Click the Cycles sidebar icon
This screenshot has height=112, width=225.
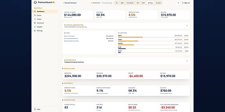click(35, 15)
